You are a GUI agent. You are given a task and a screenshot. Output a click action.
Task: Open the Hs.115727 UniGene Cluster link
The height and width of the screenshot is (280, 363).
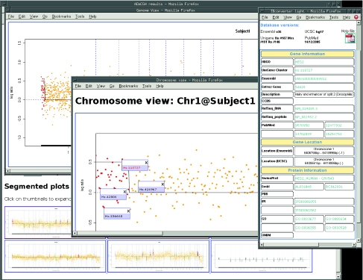tap(304, 70)
